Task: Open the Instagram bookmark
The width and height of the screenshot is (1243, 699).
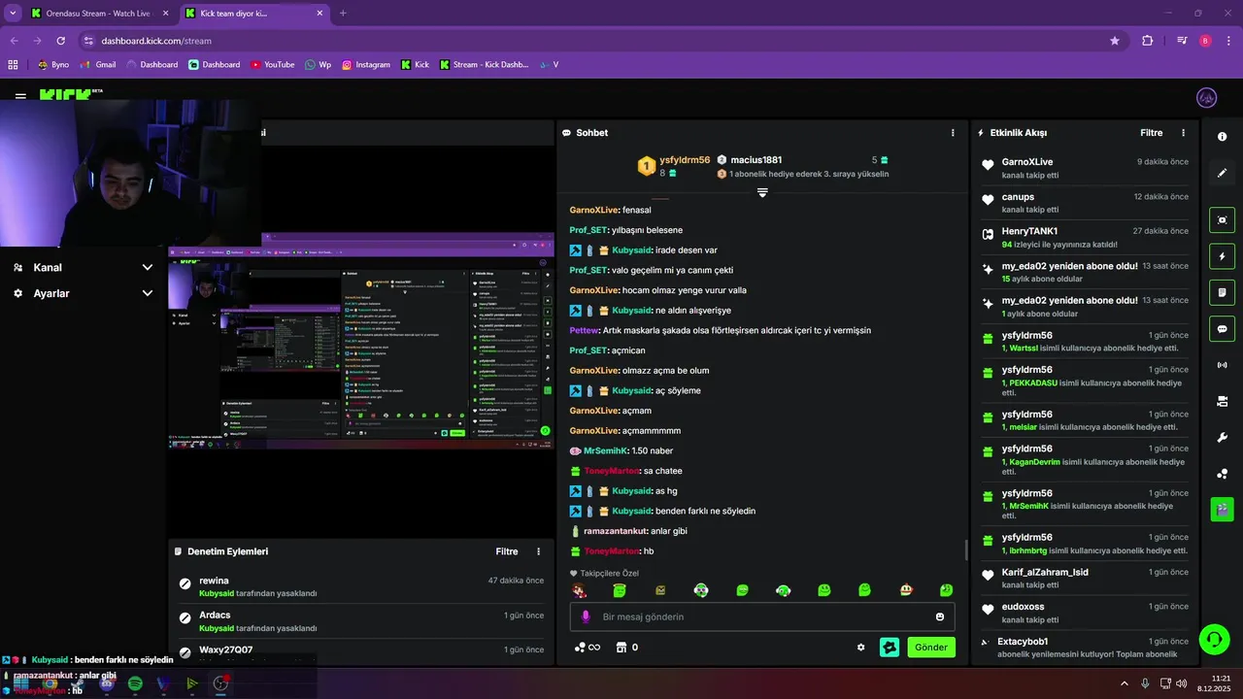Action: [365, 65]
